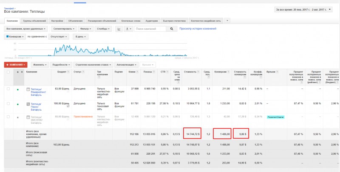Image resolution: width=340 pixels, height=172 pixels.
Task: Open the Автоматизация dropdown
Action: pyautogui.click(x=126, y=65)
